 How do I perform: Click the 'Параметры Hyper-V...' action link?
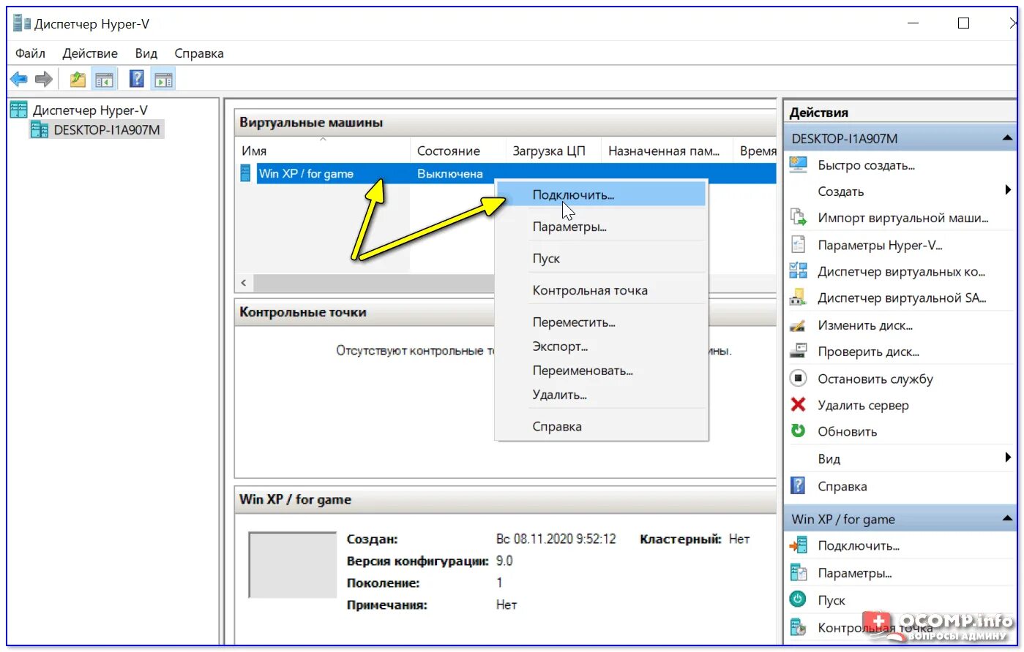[880, 245]
